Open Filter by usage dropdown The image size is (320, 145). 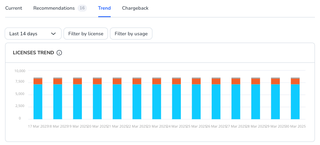[x=131, y=33]
